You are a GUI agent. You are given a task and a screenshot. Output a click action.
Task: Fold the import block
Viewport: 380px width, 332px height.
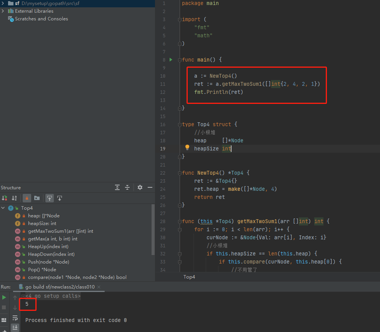[180, 20]
